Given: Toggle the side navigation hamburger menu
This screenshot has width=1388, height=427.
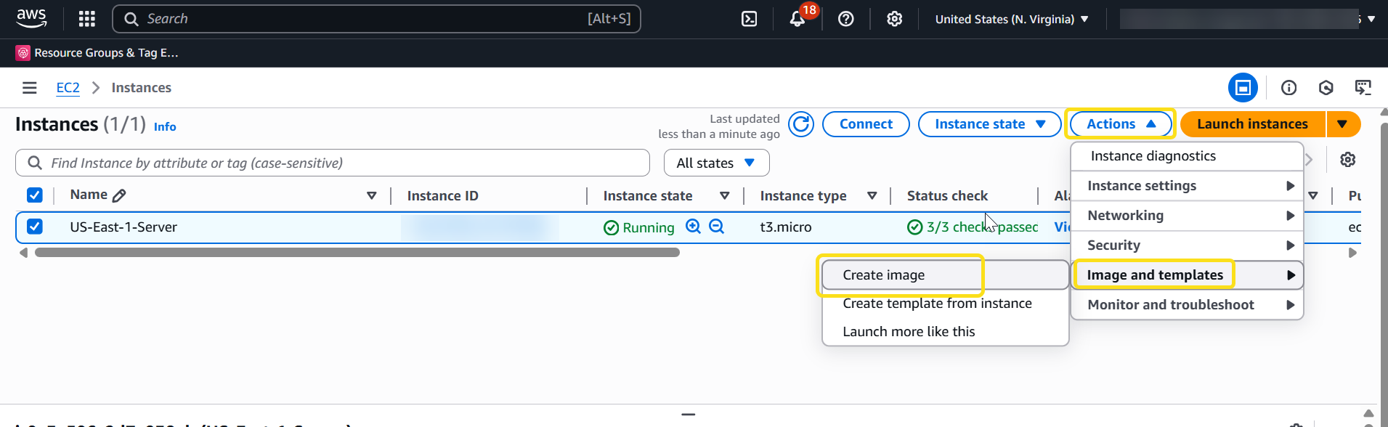Looking at the screenshot, I should (x=30, y=88).
